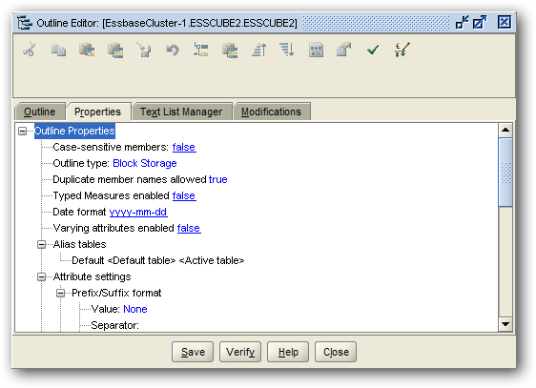Collapse the Outline Properties root node
This screenshot has width=536, height=388.
coord(23,131)
